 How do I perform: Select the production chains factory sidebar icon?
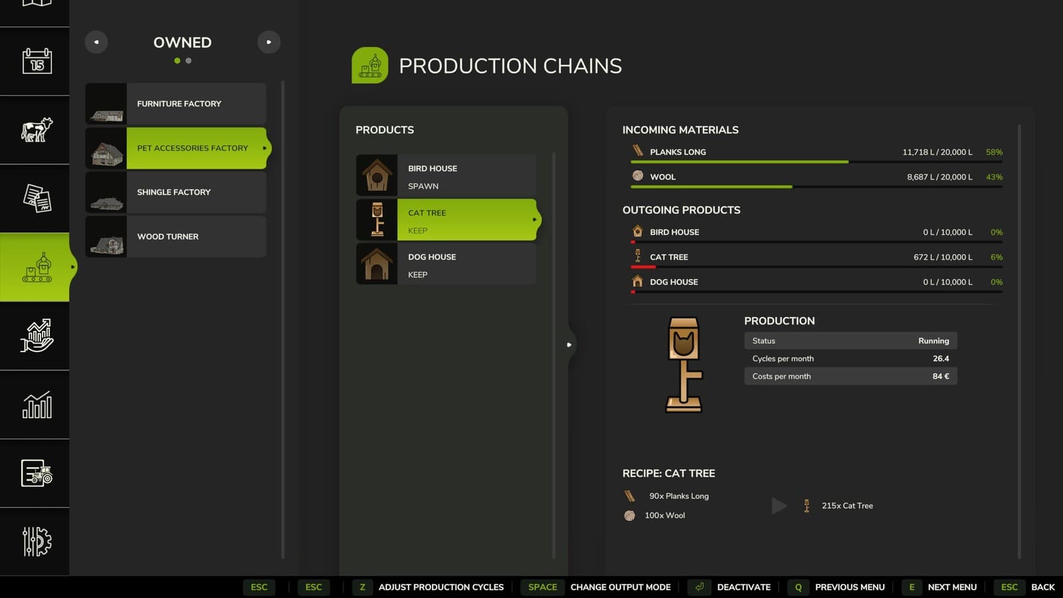37,267
